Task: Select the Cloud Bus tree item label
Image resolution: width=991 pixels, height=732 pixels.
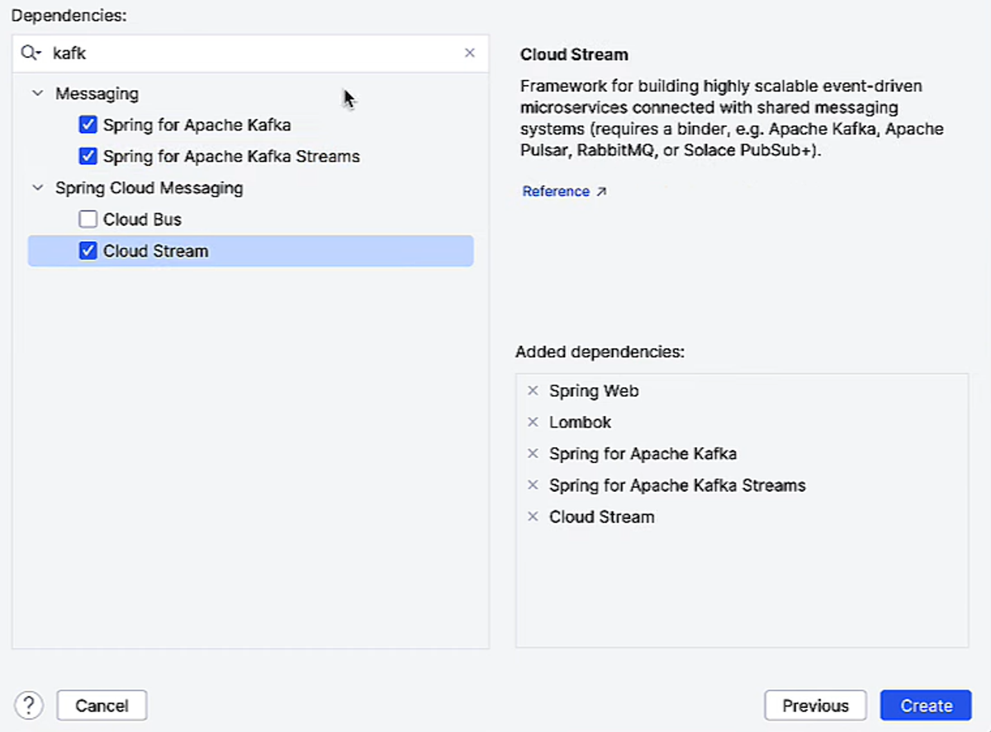Action: [x=142, y=220]
